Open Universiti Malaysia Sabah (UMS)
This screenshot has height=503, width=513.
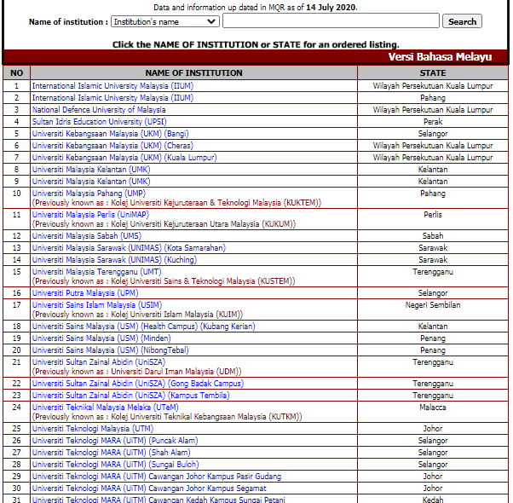click(87, 236)
